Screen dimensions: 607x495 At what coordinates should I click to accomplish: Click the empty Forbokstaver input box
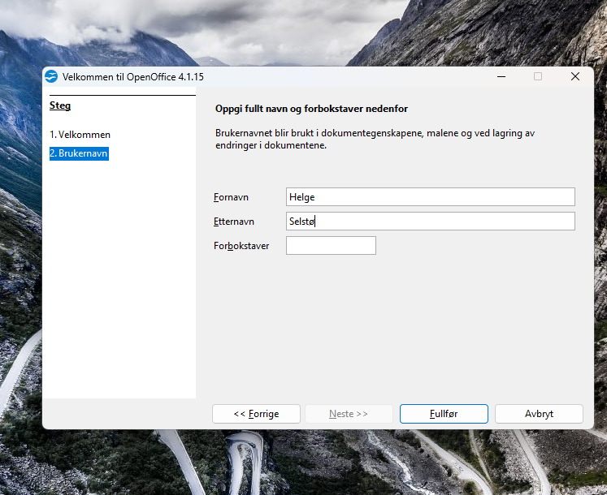[331, 246]
